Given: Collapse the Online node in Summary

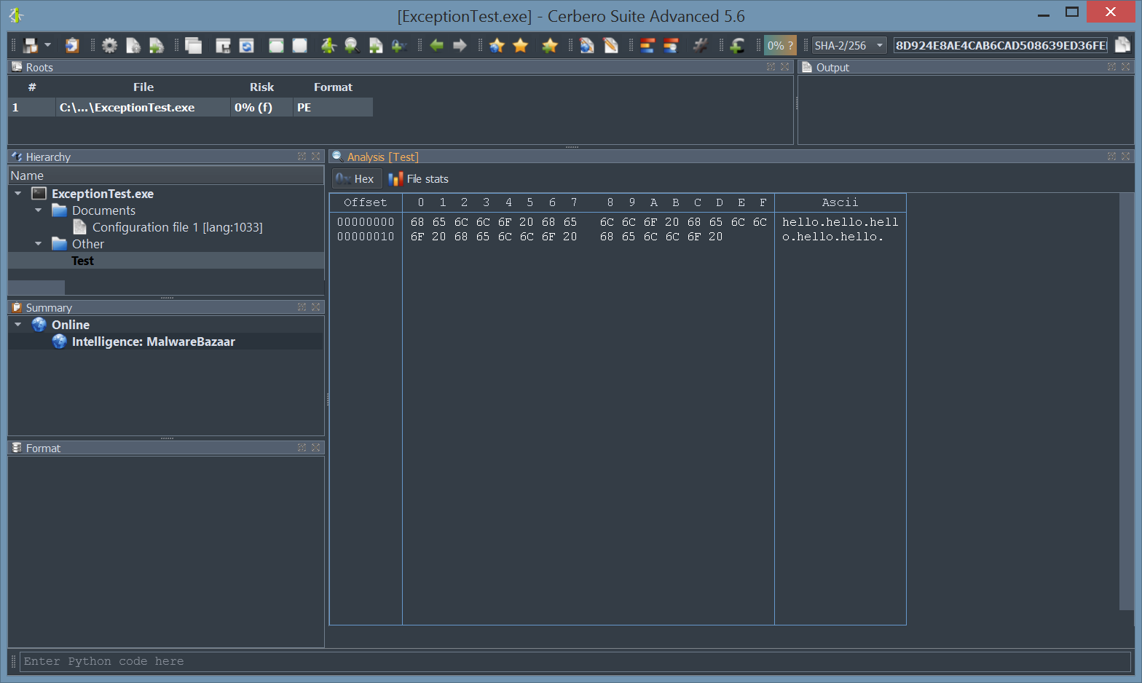Looking at the screenshot, I should point(18,325).
